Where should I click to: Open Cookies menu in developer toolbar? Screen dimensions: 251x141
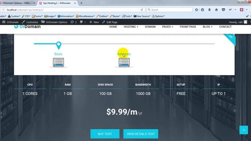click(x=14, y=16)
